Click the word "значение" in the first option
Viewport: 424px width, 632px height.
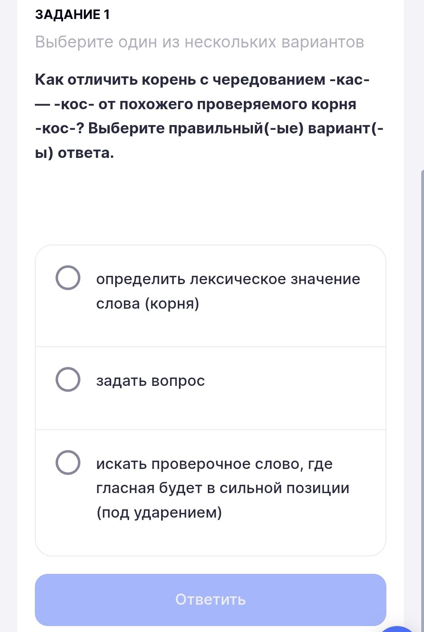325,279
